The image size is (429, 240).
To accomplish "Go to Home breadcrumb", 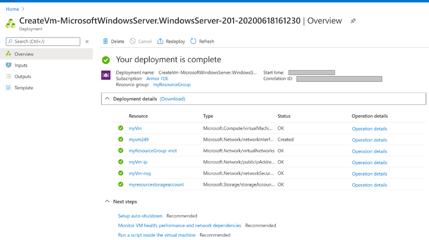I will (13, 9).
